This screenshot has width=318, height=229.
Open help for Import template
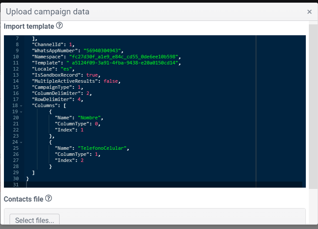click(59, 26)
